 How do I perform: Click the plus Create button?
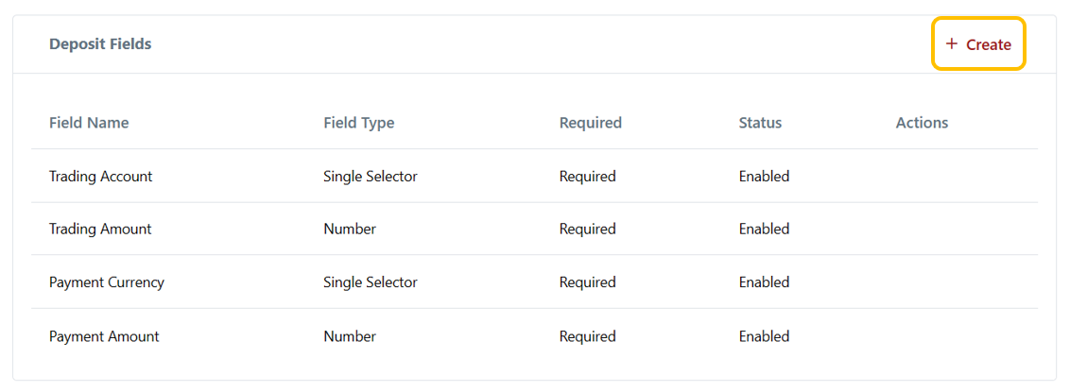[979, 44]
